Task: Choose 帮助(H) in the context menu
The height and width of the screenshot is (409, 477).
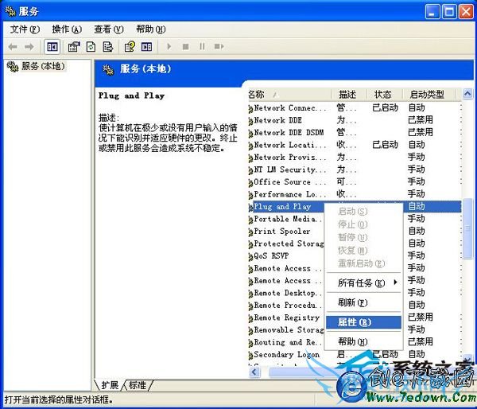Action: 363,341
